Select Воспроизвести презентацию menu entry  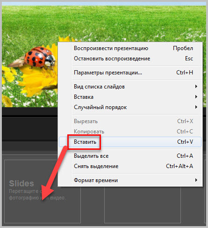point(130,48)
